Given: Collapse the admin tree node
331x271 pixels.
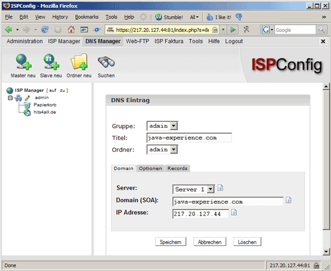Looking at the screenshot, I should (10, 98).
